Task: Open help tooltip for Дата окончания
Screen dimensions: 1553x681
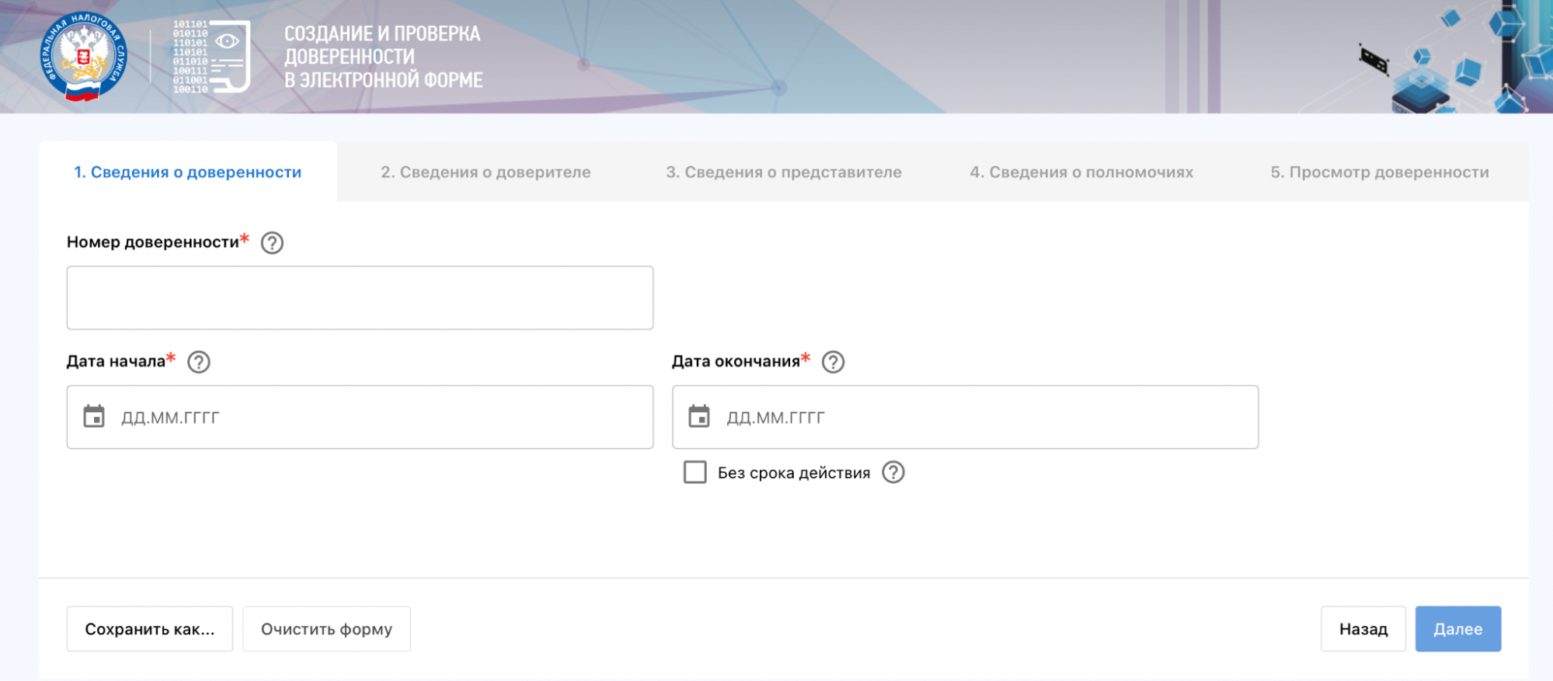Action: (x=833, y=362)
